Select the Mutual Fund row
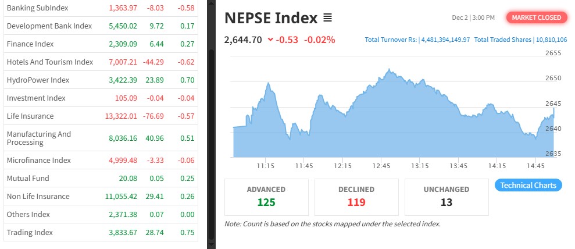The image size is (575, 249). pyautogui.click(x=28, y=178)
